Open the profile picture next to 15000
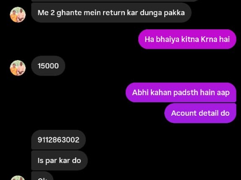The image size is (241, 180). pos(18,68)
